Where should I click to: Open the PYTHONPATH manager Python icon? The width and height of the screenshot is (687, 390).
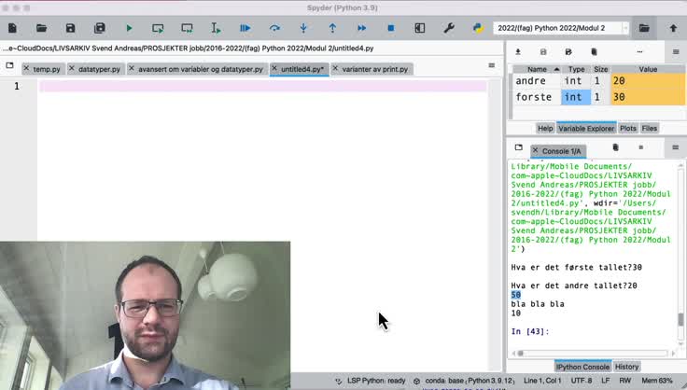pyautogui.click(x=477, y=29)
